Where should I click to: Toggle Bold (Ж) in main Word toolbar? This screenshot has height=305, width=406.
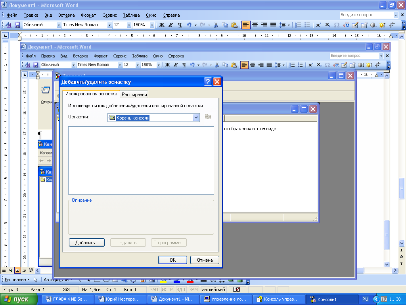(162, 25)
